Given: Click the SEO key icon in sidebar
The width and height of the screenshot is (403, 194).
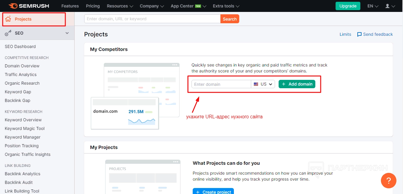Looking at the screenshot, I should click(8, 33).
